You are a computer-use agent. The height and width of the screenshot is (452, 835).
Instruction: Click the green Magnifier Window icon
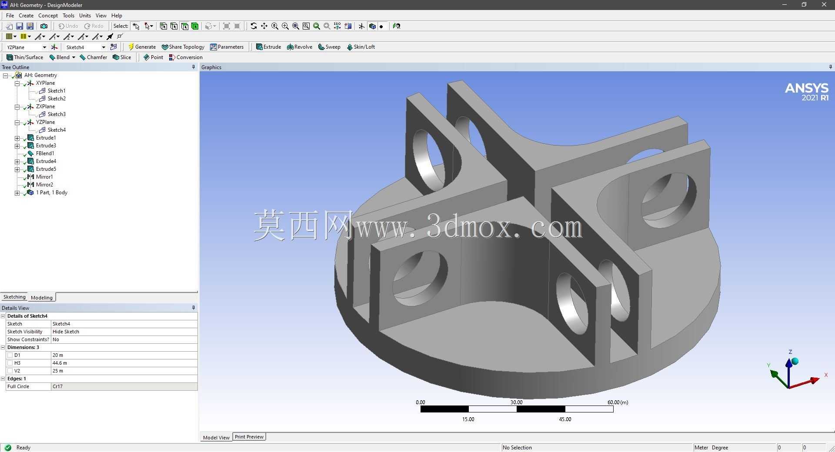[317, 26]
